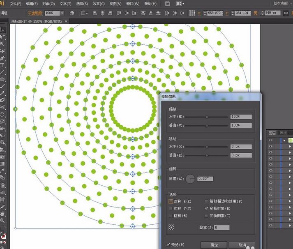Select the Hand tool

(x=2, y=214)
